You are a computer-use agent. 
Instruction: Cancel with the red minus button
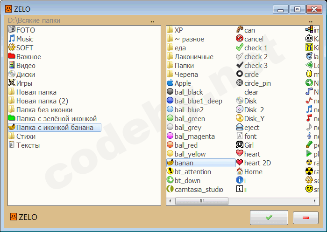[306, 218]
